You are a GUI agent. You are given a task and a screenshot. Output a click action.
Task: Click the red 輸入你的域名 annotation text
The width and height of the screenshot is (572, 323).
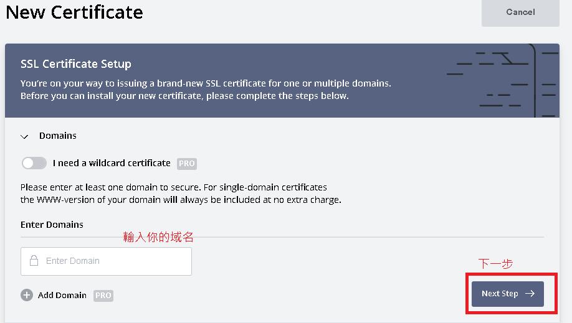[158, 237]
